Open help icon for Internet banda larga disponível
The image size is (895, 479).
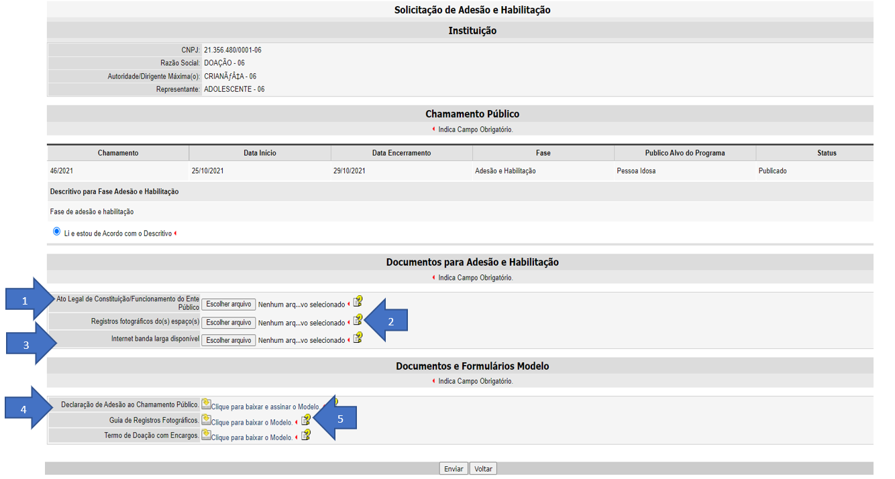click(358, 337)
